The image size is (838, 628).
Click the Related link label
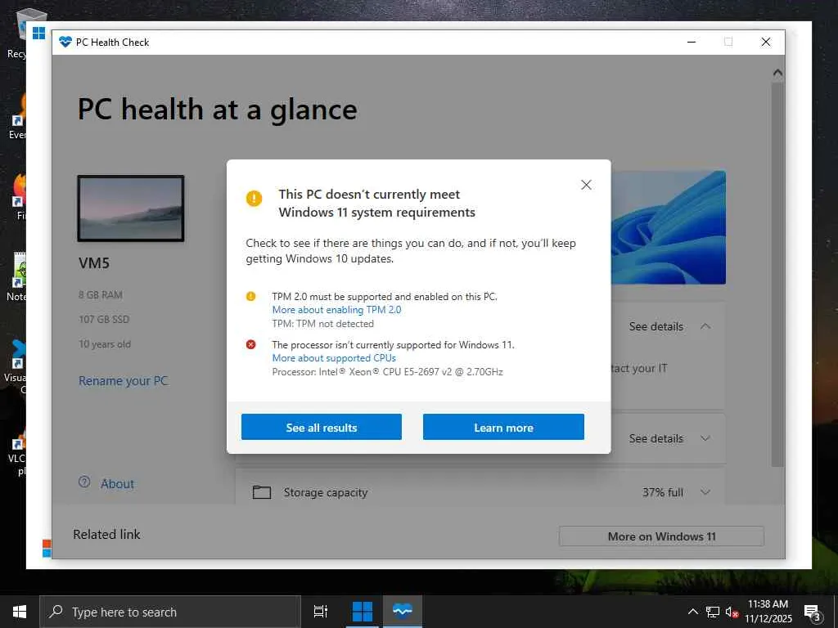click(107, 534)
